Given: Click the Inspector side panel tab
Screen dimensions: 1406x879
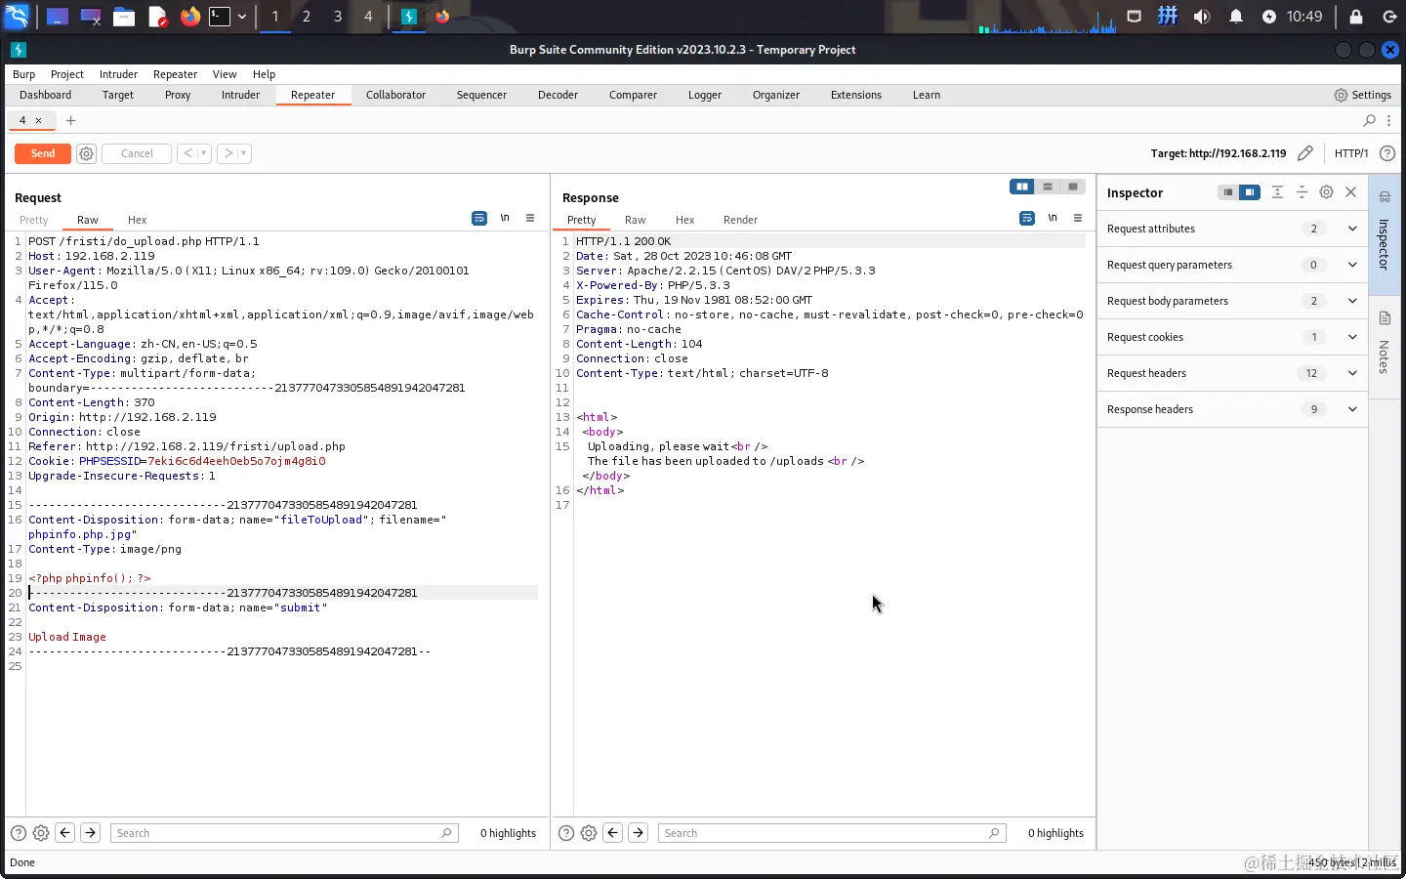Looking at the screenshot, I should 1384,234.
